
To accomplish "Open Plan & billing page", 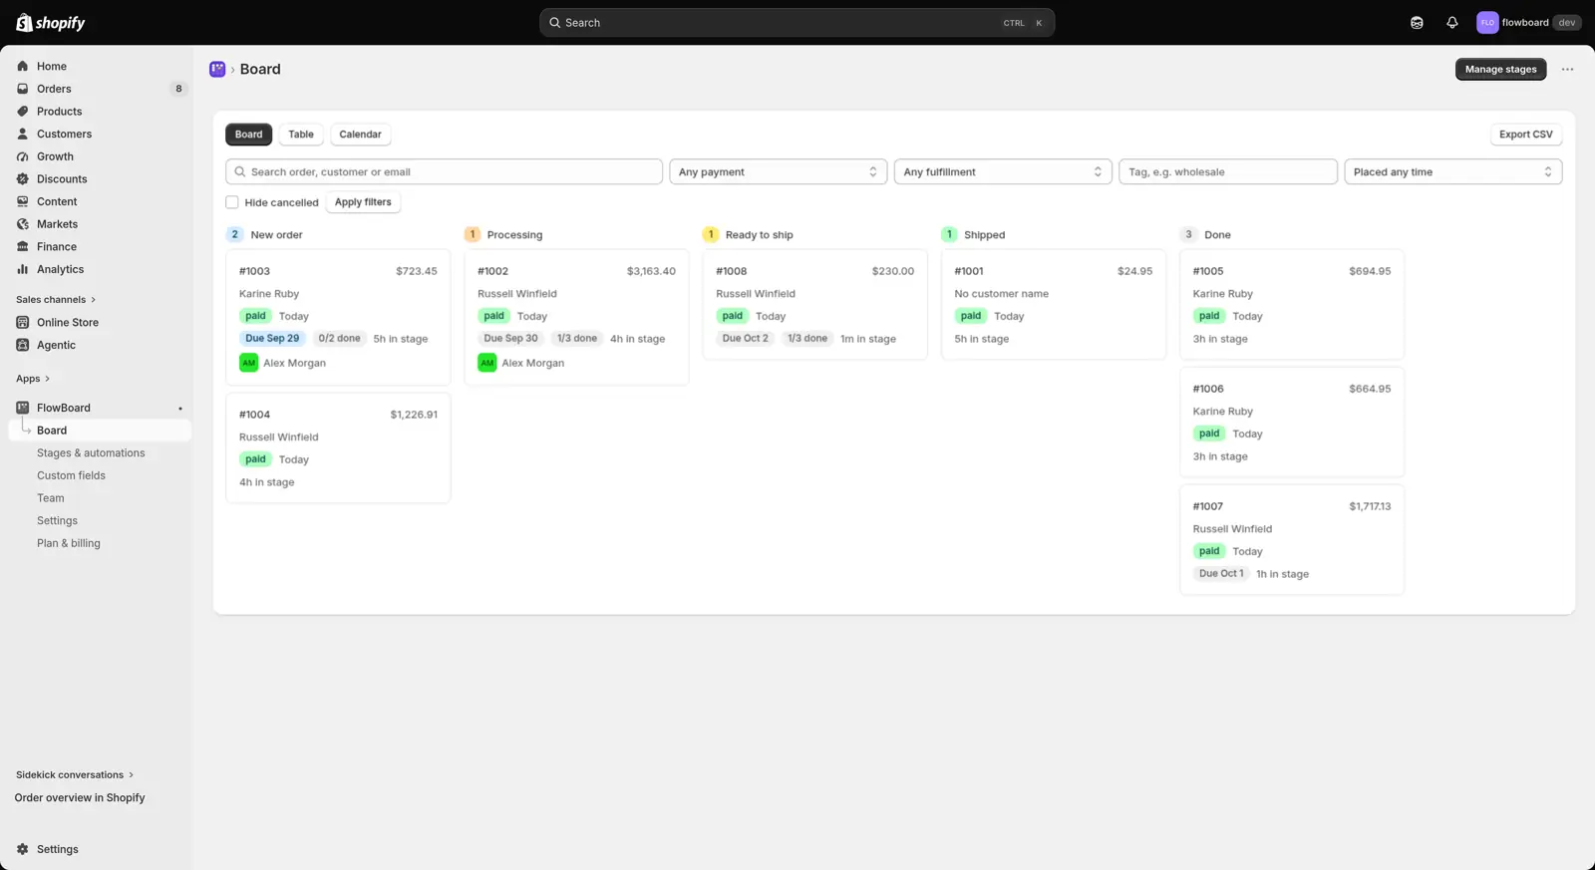I will tap(69, 543).
